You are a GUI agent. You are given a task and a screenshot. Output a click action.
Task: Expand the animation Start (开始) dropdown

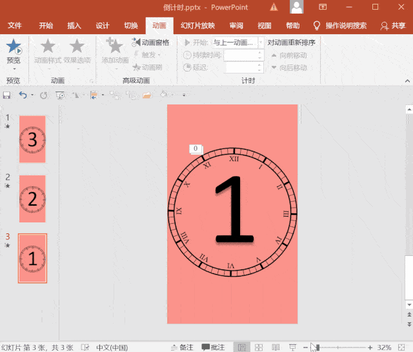(x=261, y=43)
